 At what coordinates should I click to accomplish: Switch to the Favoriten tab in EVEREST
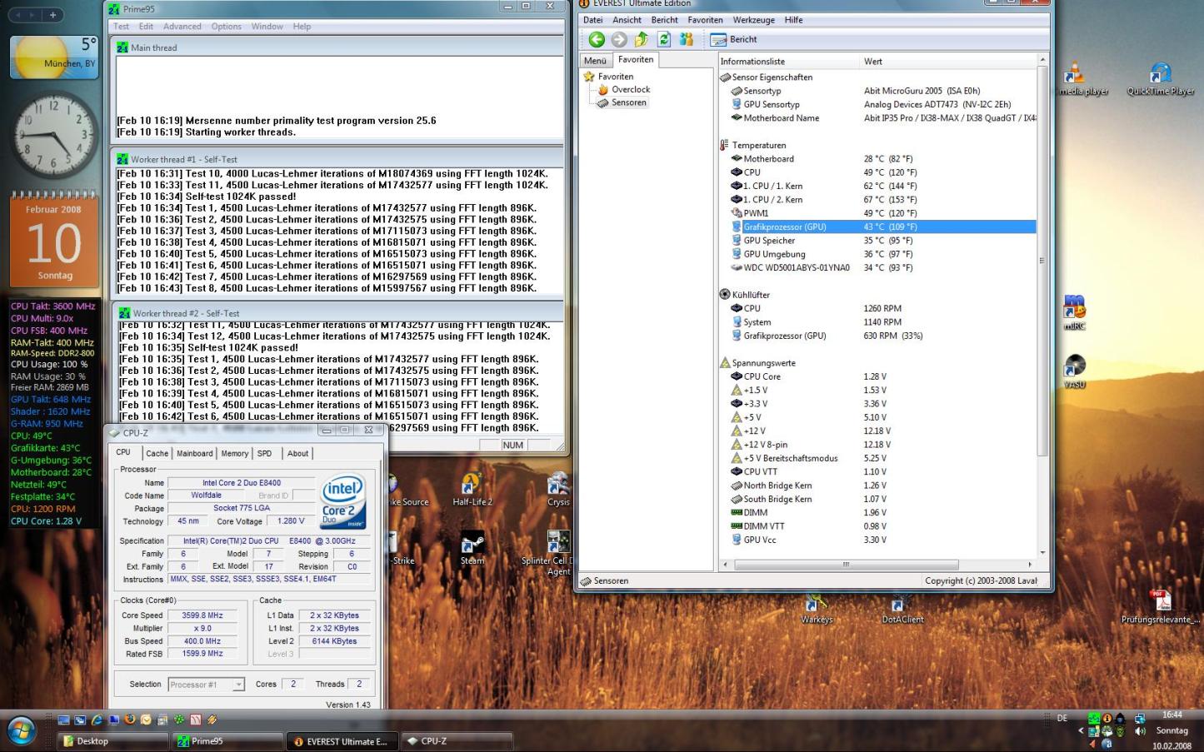tap(636, 60)
